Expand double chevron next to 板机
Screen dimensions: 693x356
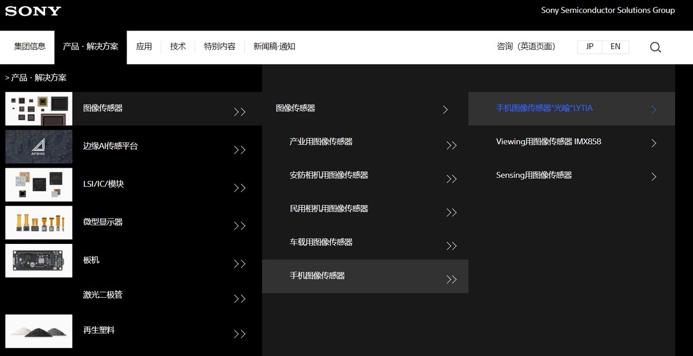[240, 264]
